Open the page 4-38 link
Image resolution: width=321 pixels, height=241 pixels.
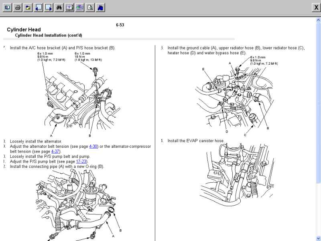[93, 147]
